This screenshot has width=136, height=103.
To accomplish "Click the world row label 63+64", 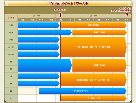I will (x=11, y=54).
